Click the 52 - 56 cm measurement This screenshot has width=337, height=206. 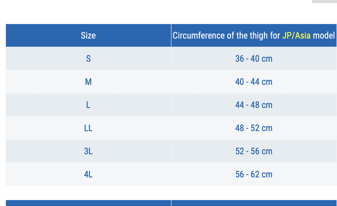(254, 152)
